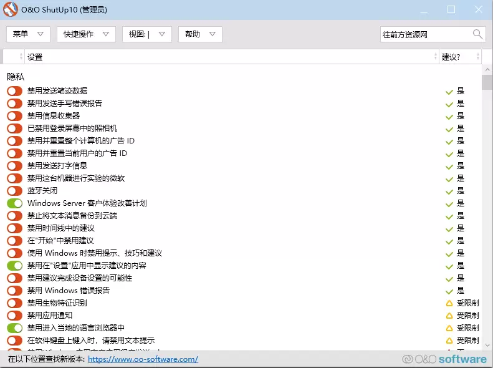Turn off 禁用进入当地的语言浏览器中 switch
This screenshot has height=368, width=493.
click(14, 327)
